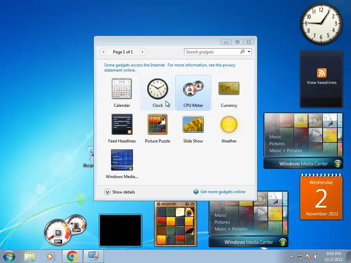Click Windows Media Center bar on bottom gadget

[248, 242]
